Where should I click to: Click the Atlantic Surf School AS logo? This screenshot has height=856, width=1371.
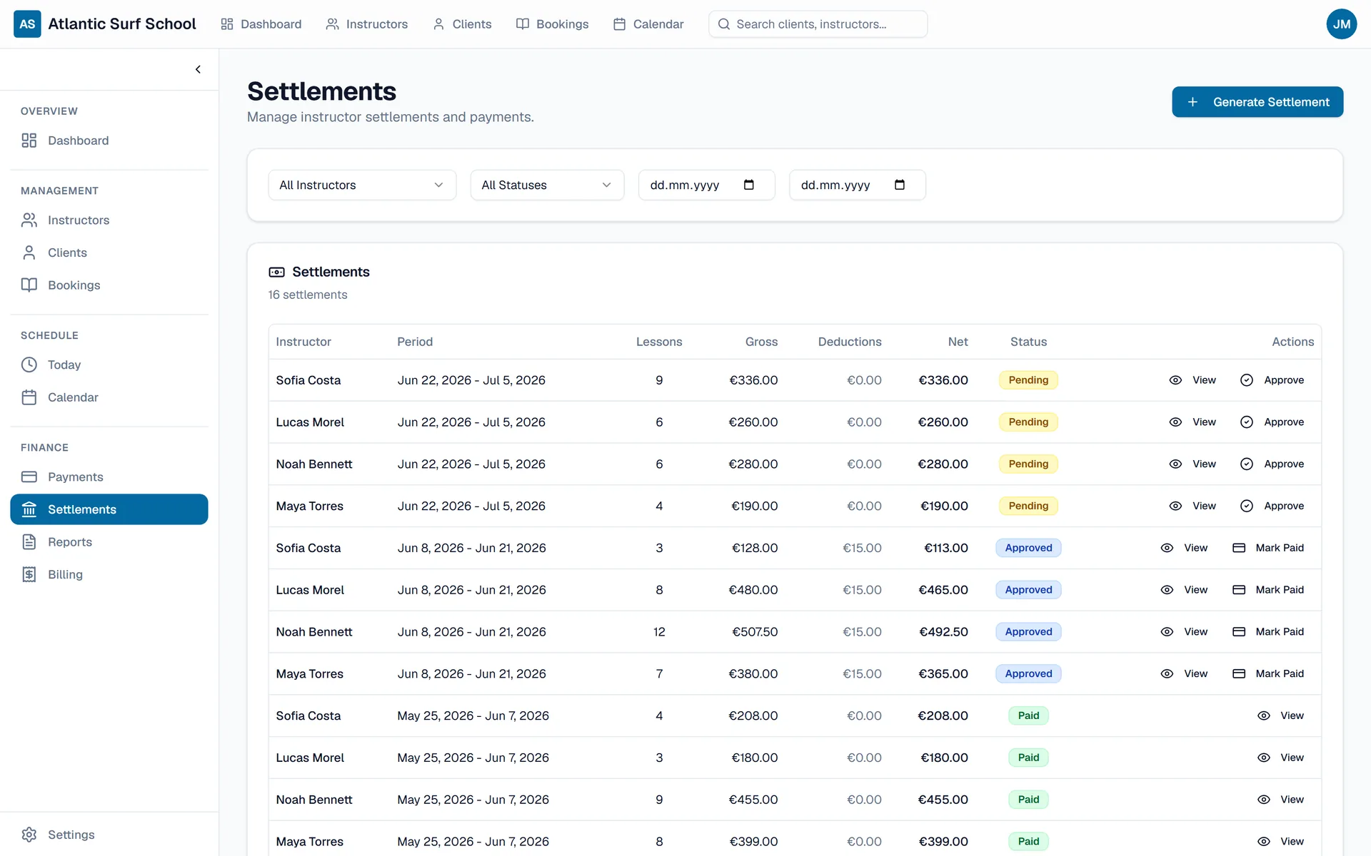pyautogui.click(x=27, y=24)
